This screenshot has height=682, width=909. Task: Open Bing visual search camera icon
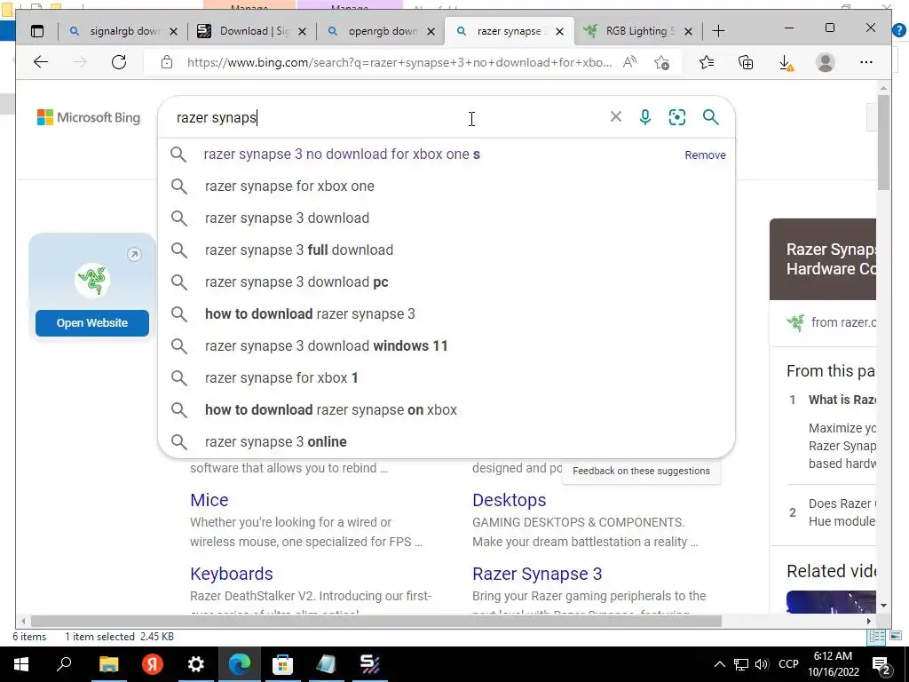pyautogui.click(x=677, y=117)
